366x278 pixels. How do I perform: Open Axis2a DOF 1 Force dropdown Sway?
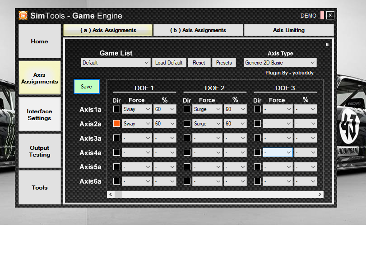[137, 124]
